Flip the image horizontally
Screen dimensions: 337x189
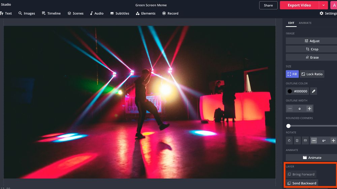[297, 141]
